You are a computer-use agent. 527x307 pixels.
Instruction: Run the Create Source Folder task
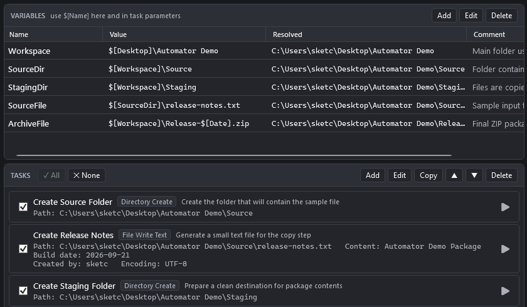coord(505,207)
